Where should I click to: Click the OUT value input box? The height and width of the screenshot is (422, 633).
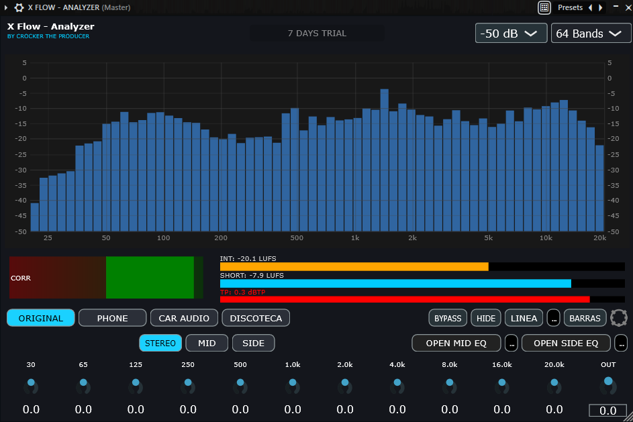coord(607,411)
